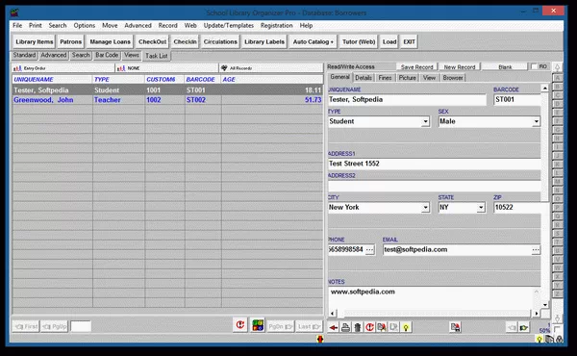Screen dimensions: 577x356
Task: Switch to the Picture tab
Action: [408, 78]
